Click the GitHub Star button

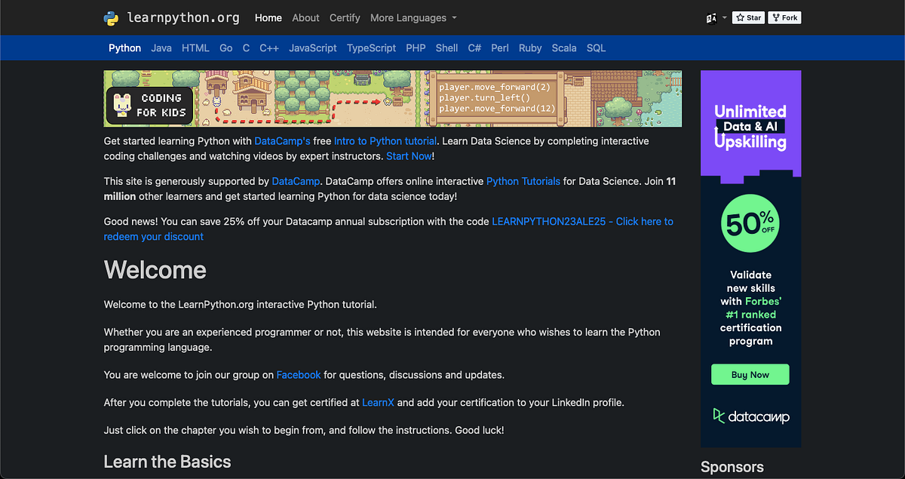tap(748, 17)
